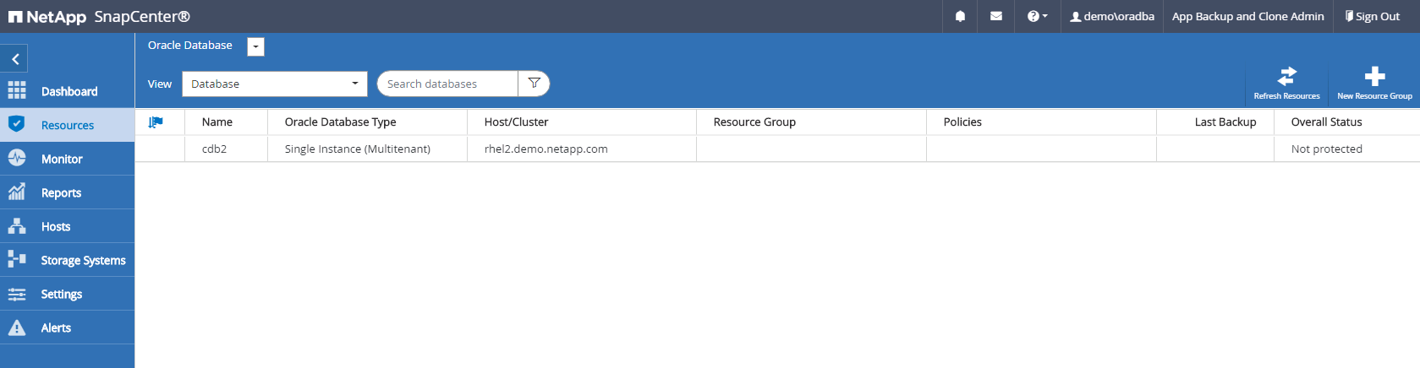
Task: Click the demo\oradba user link
Action: (1111, 16)
